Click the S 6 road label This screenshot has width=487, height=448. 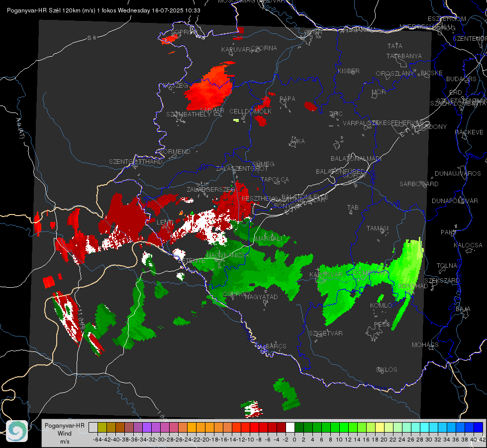click(92, 38)
